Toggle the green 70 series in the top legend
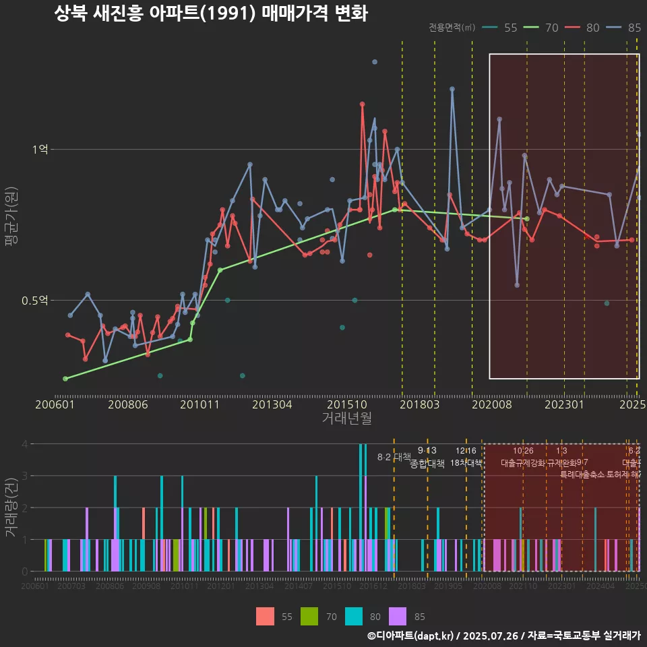 pyautogui.click(x=541, y=28)
